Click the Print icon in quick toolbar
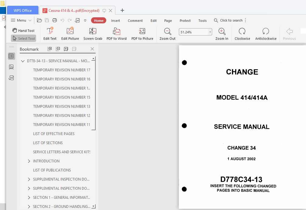 [55, 20]
